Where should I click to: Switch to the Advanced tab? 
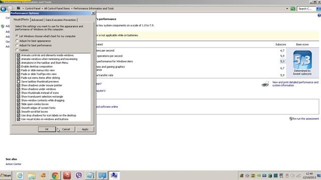37,20
